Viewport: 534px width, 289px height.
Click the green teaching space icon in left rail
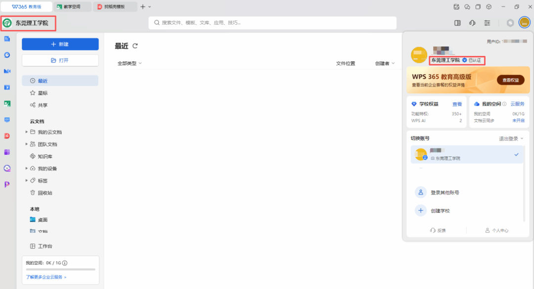click(7, 103)
